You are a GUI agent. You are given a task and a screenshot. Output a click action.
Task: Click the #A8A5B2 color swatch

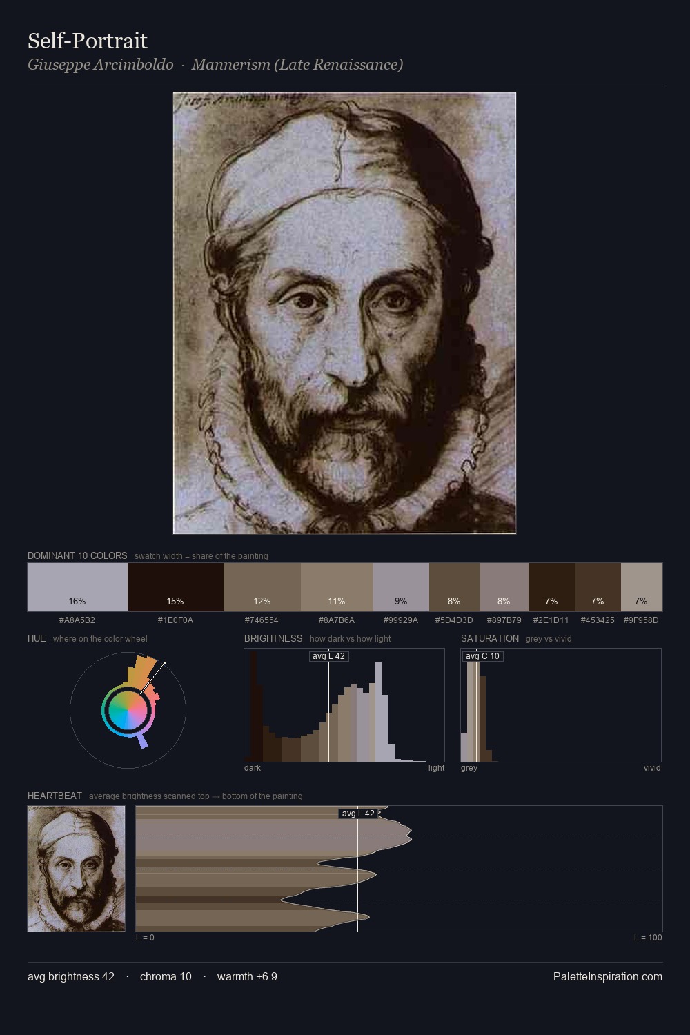point(77,587)
